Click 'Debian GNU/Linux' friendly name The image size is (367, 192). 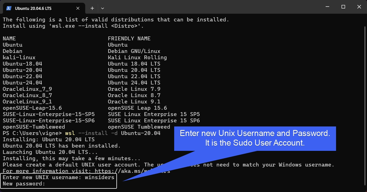[x=134, y=51]
